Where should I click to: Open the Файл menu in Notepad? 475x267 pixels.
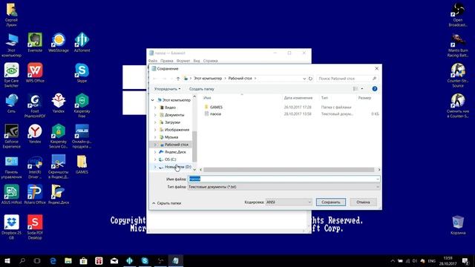pos(153,61)
